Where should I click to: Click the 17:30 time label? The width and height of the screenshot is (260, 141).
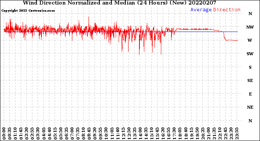(174, 133)
